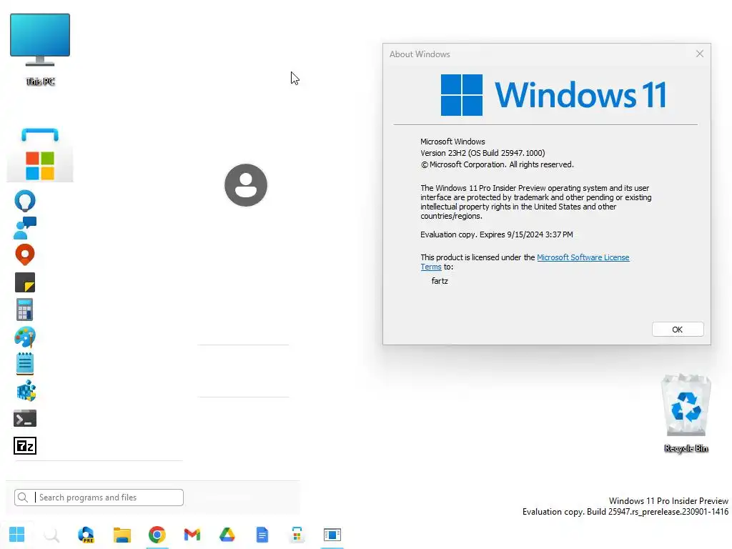Click the user account avatar

(x=246, y=185)
